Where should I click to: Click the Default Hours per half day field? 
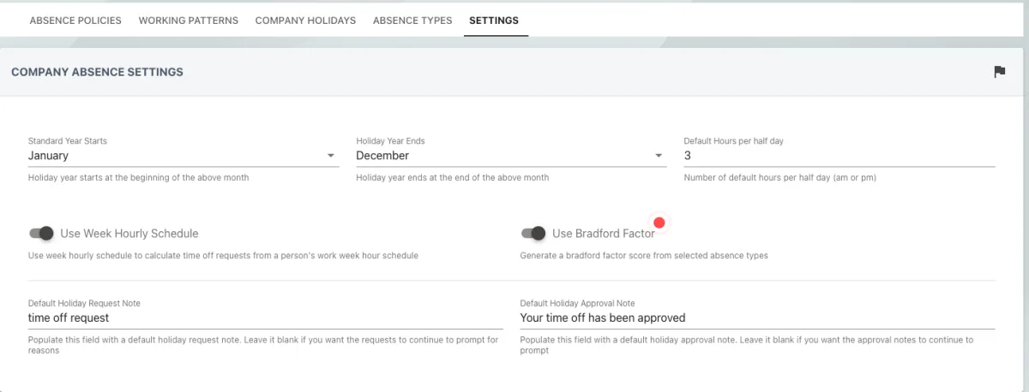(839, 156)
